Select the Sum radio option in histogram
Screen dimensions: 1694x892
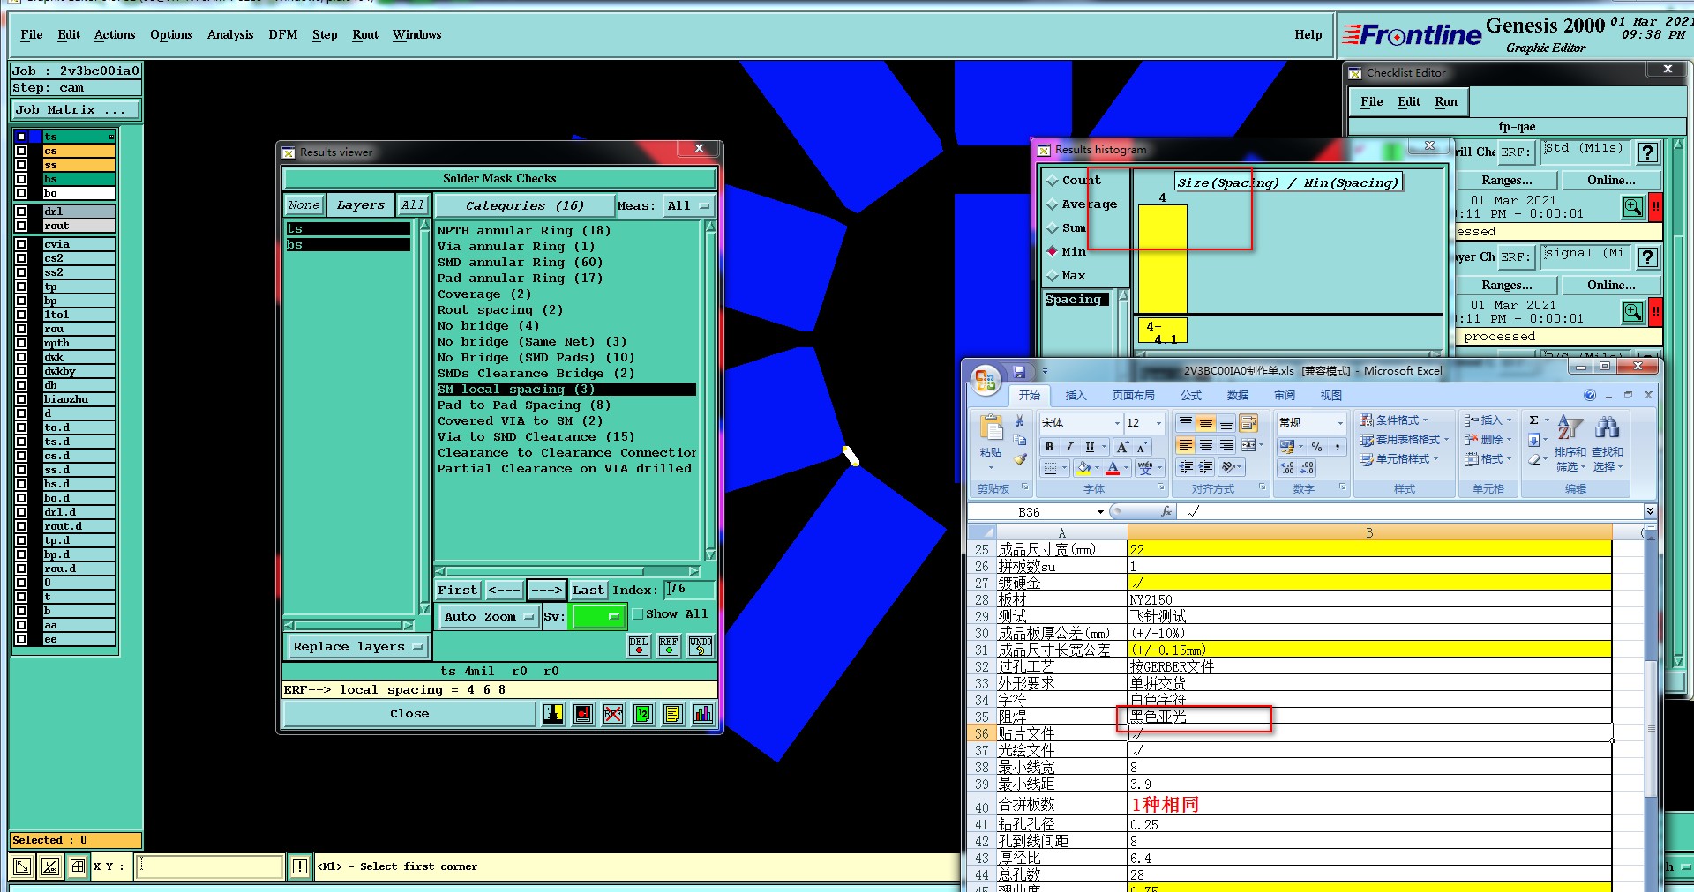tap(1052, 228)
